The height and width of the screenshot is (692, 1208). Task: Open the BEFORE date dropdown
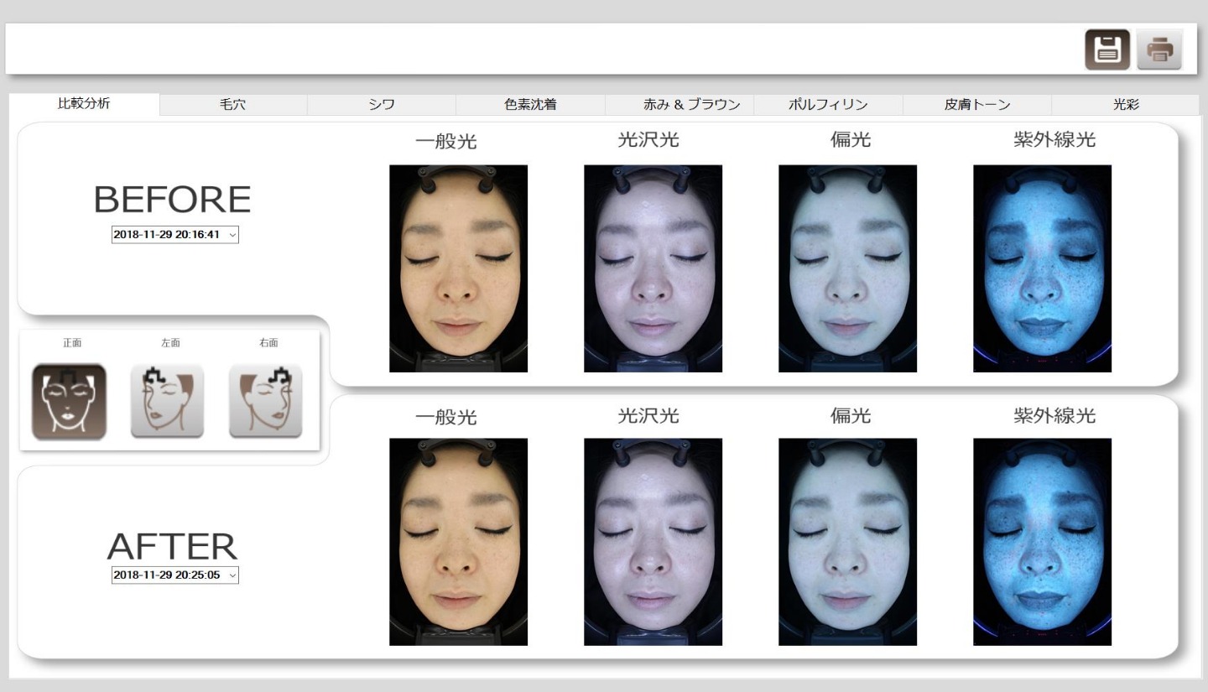[174, 235]
